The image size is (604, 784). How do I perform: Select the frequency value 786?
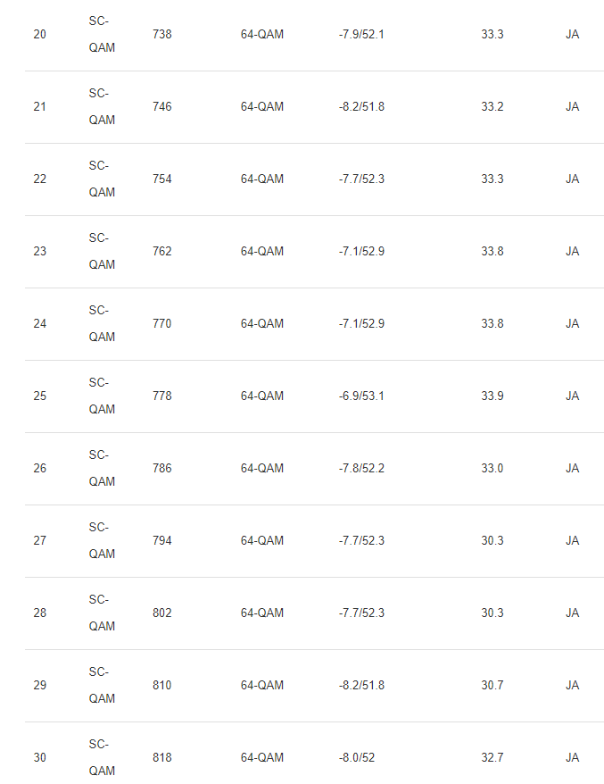click(x=162, y=469)
